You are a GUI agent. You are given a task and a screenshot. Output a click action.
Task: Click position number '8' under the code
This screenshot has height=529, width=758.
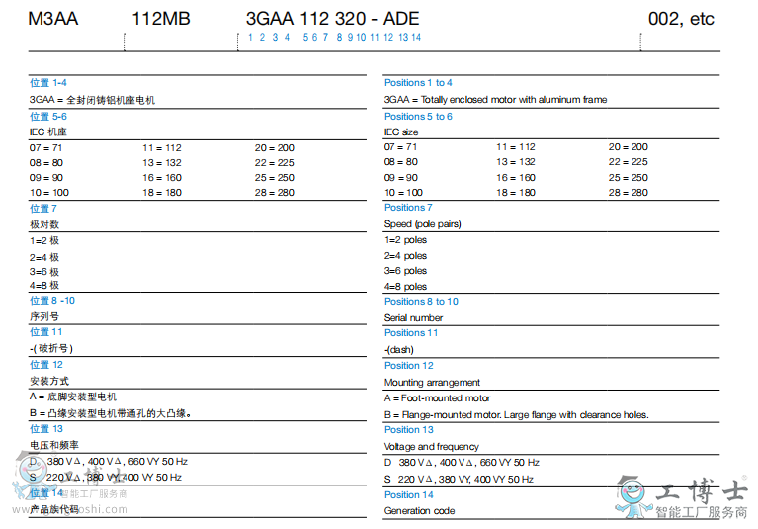(x=339, y=38)
